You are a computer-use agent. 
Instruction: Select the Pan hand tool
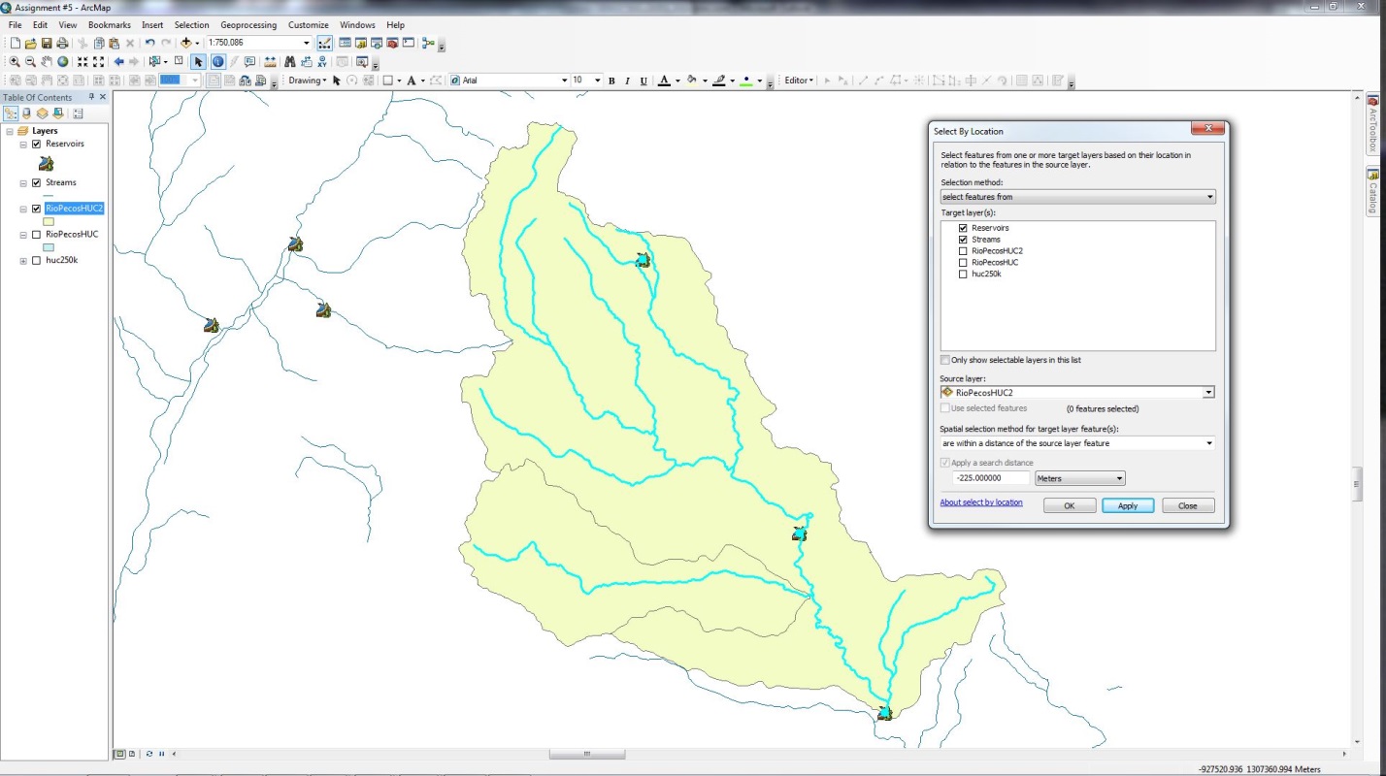click(47, 61)
